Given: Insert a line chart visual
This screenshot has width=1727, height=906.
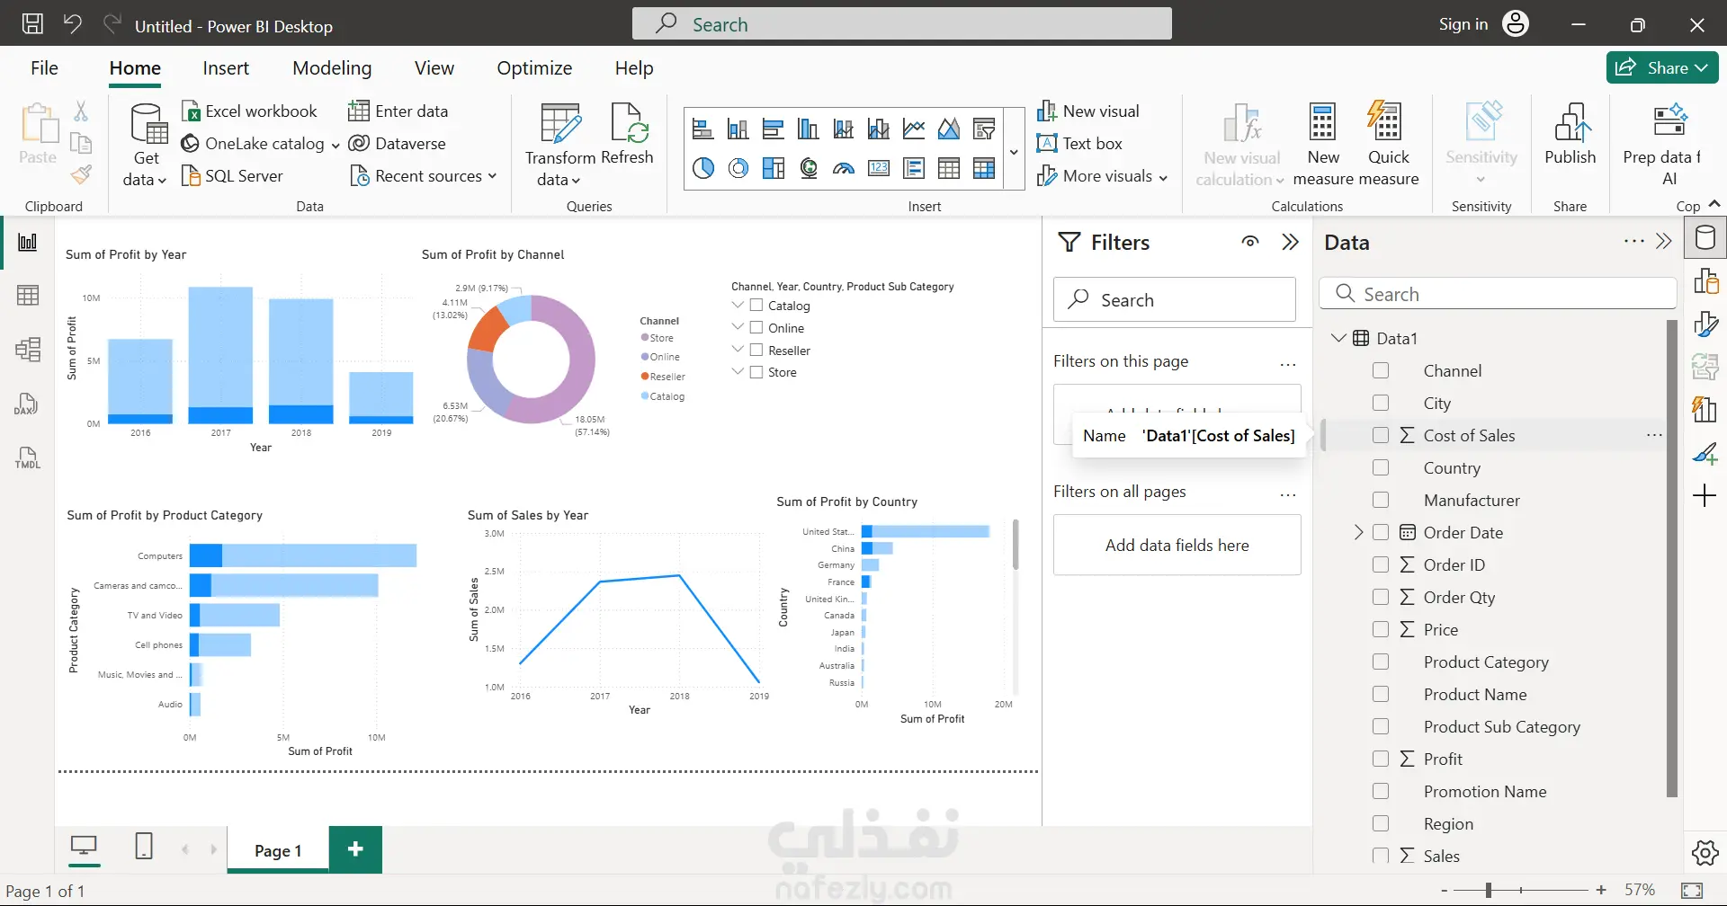Looking at the screenshot, I should (x=914, y=129).
